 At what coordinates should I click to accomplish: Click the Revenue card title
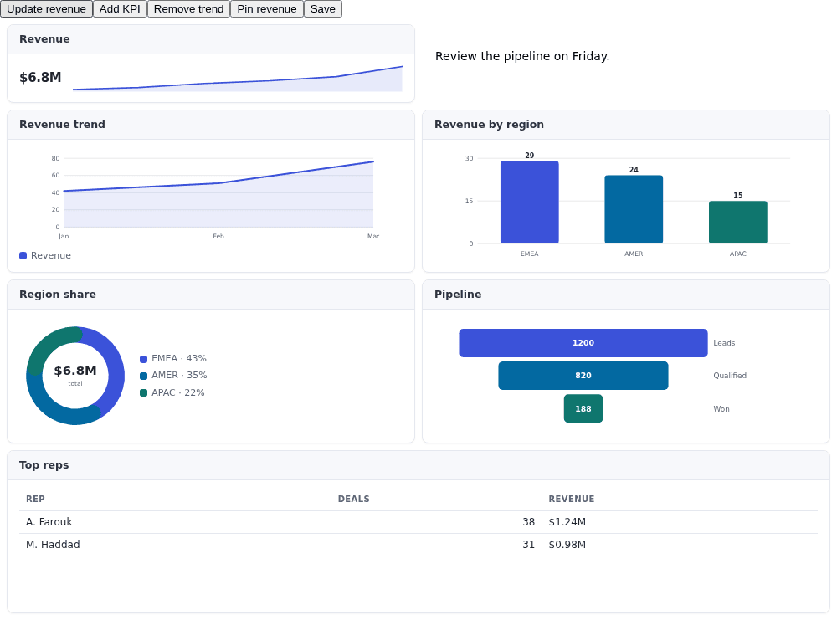(44, 39)
